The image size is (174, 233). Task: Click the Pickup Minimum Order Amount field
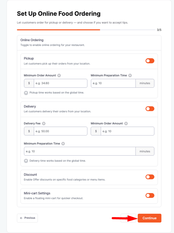pyautogui.click(x=60, y=83)
